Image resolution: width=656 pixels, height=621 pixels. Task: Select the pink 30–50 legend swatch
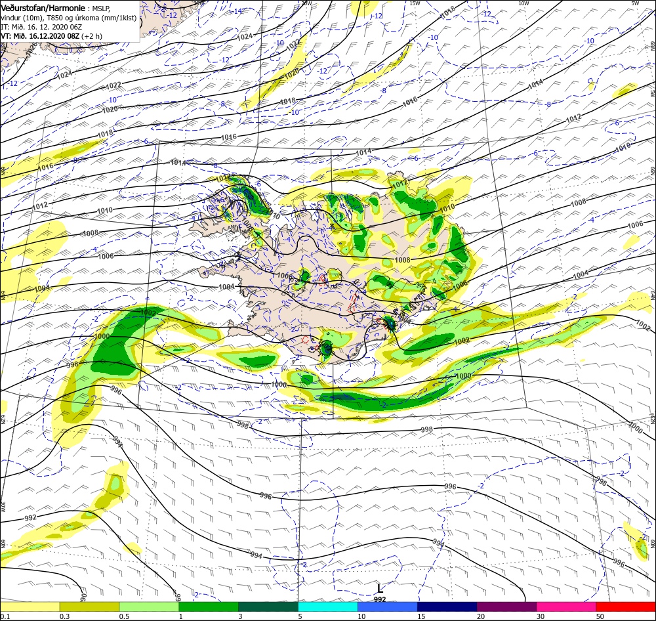pyautogui.click(x=567, y=607)
